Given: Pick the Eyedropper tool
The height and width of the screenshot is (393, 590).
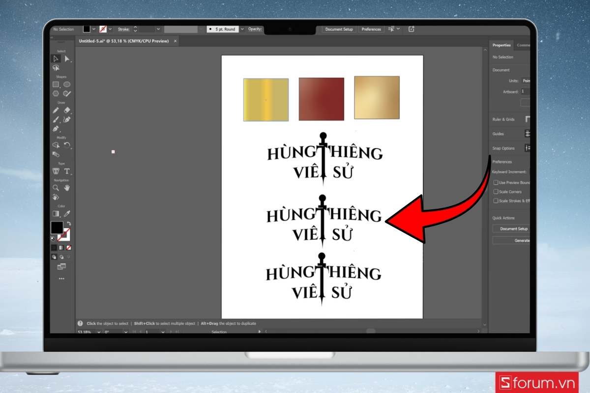Looking at the screenshot, I should click(x=67, y=214).
